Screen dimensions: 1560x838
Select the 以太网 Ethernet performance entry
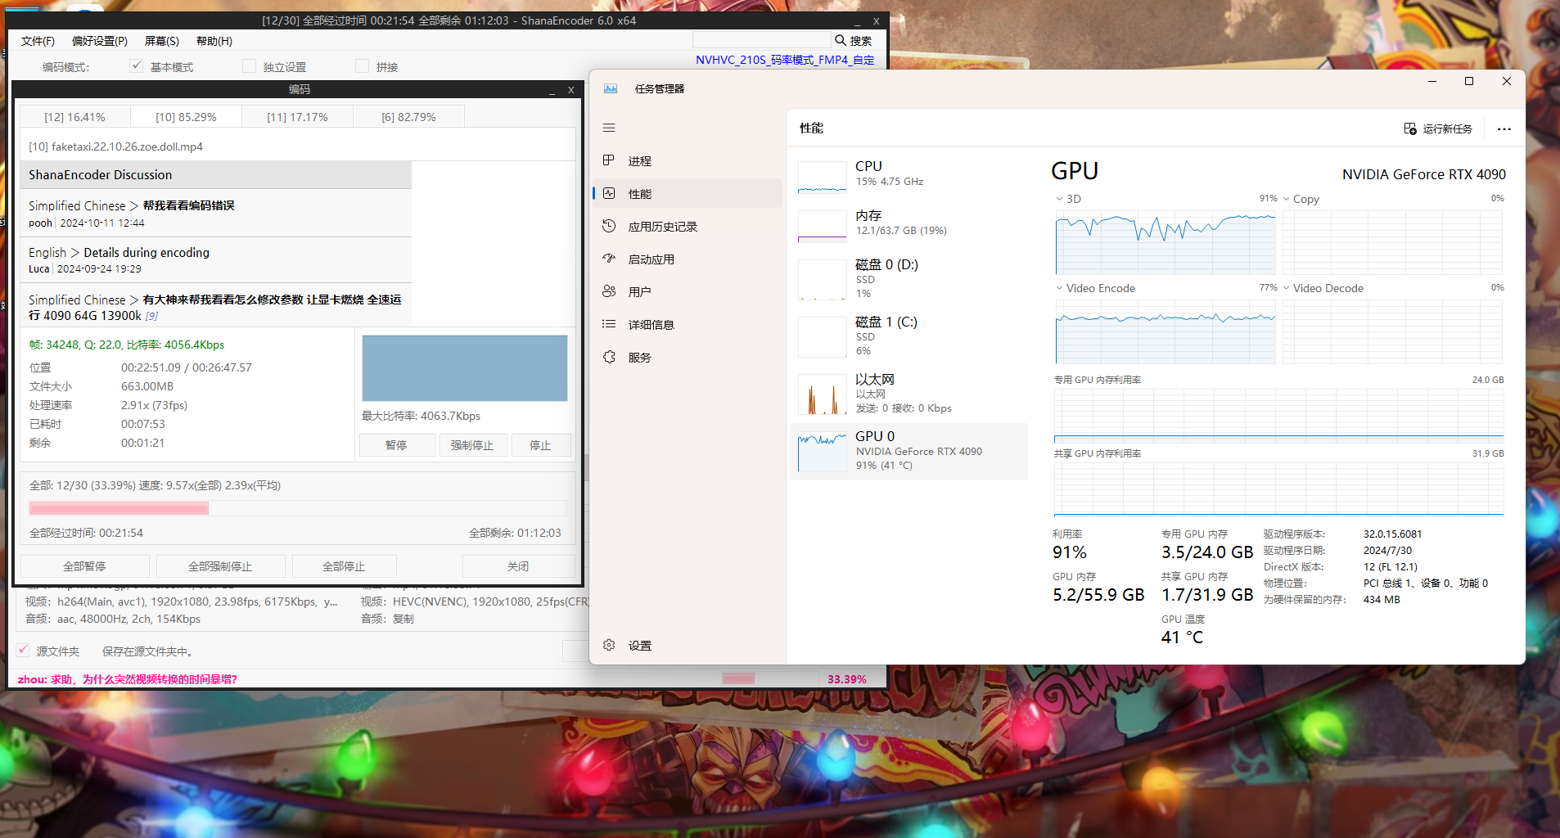908,394
